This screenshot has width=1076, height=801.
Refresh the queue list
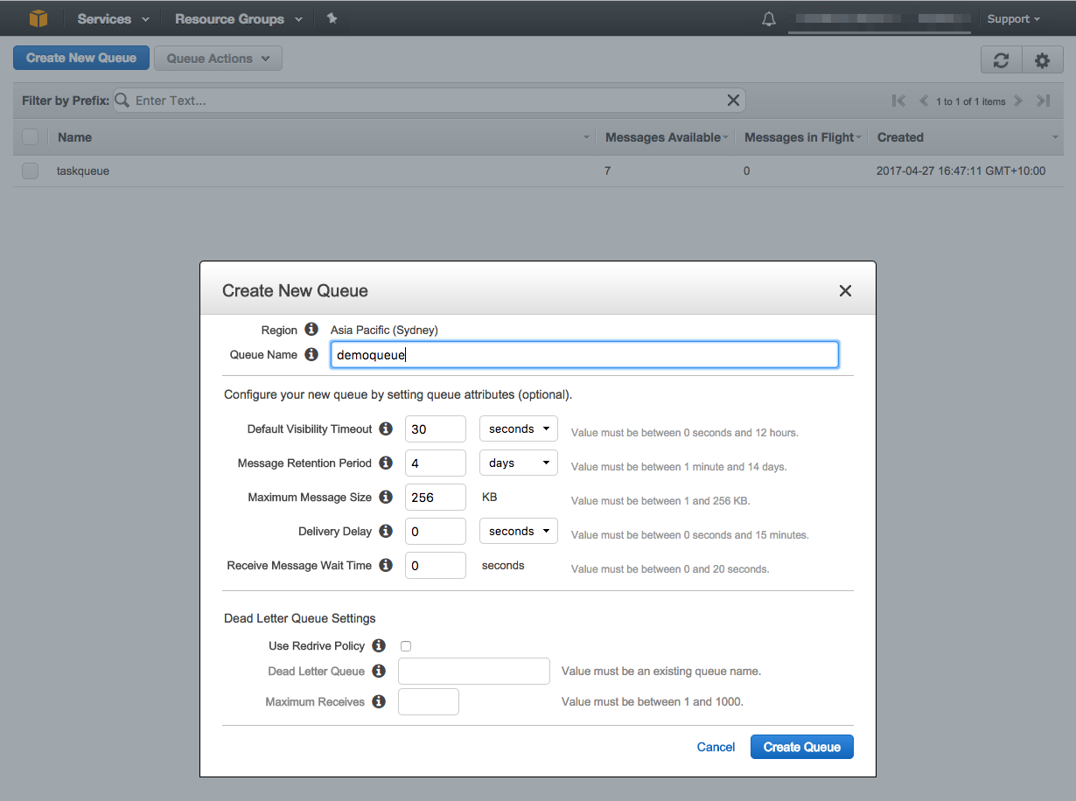pyautogui.click(x=1001, y=60)
